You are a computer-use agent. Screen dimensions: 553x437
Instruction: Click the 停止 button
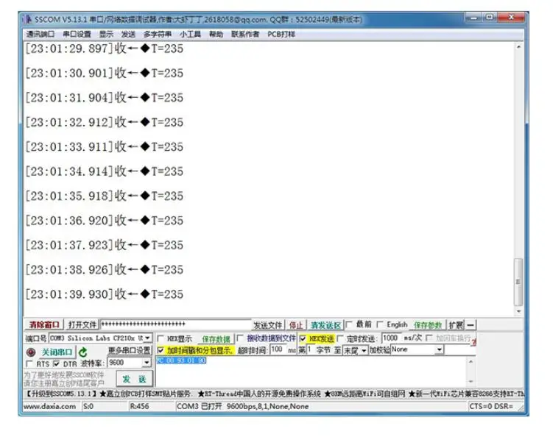click(x=295, y=325)
